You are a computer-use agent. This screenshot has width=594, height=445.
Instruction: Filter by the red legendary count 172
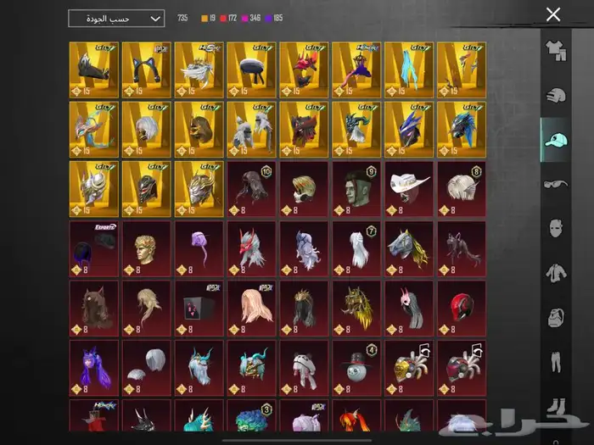pos(228,18)
